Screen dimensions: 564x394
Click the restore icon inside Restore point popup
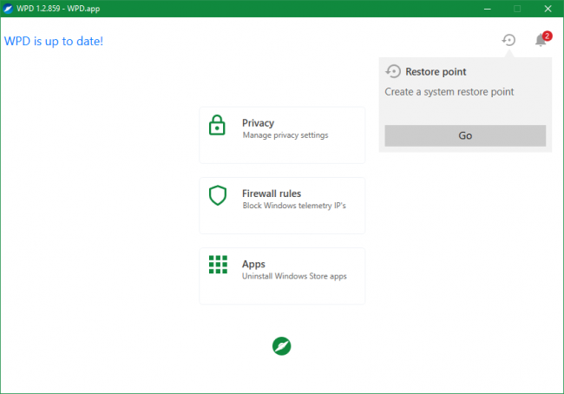393,71
